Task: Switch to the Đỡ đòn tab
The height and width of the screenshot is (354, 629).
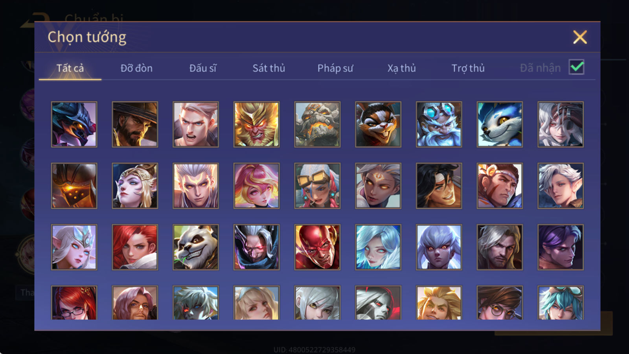Action: pyautogui.click(x=136, y=68)
